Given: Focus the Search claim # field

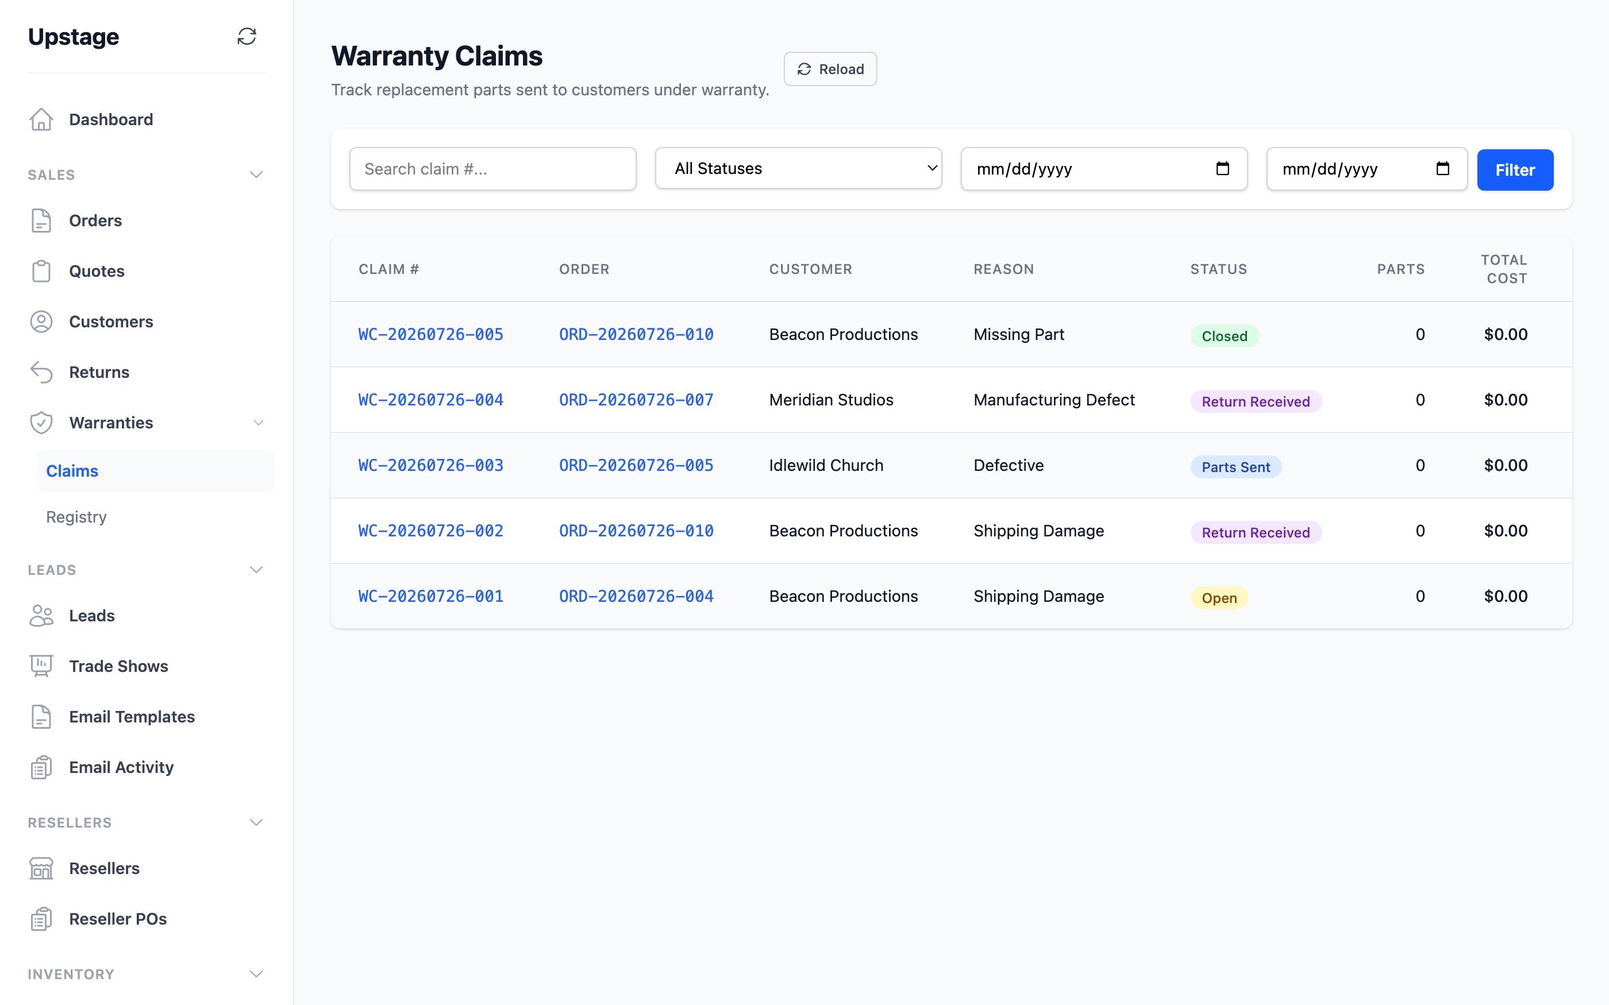Looking at the screenshot, I should click(x=492, y=169).
